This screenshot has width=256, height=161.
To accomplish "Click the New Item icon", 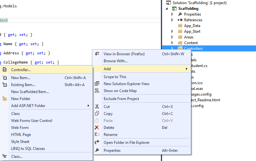I will (4, 77).
